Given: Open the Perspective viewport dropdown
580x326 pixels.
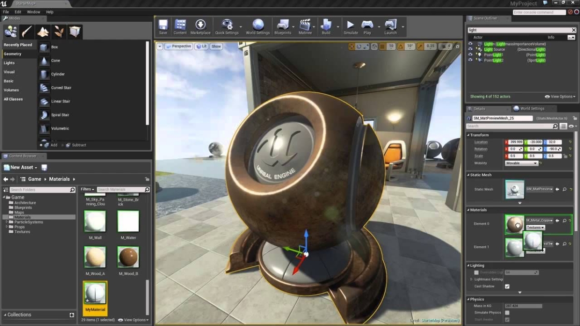Looking at the screenshot, I should coord(178,46).
